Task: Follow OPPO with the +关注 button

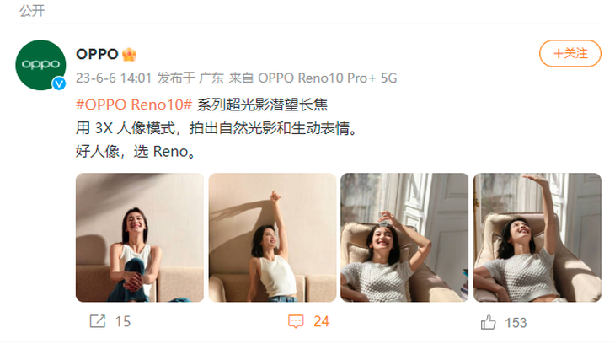Action: [x=570, y=53]
